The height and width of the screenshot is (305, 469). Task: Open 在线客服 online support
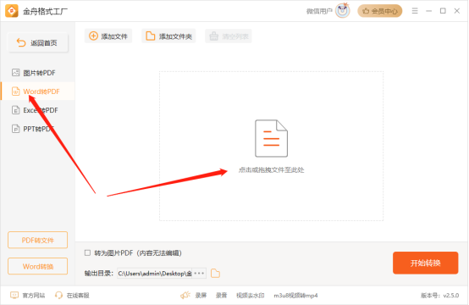pos(72,296)
